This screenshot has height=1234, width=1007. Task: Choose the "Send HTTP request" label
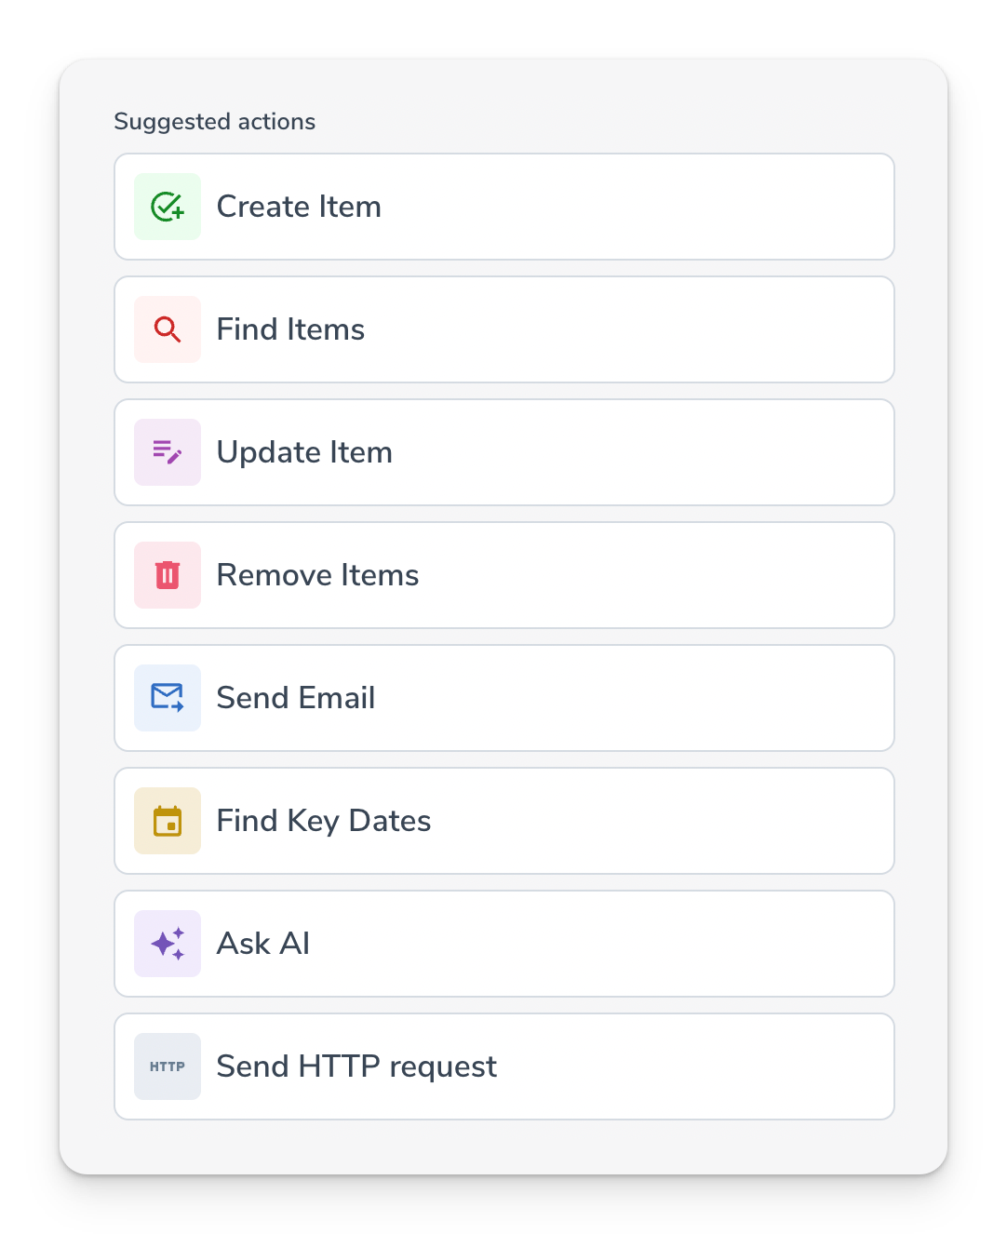click(356, 1066)
